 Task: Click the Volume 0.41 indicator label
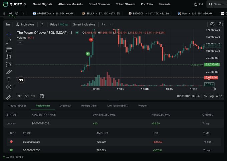25,38
